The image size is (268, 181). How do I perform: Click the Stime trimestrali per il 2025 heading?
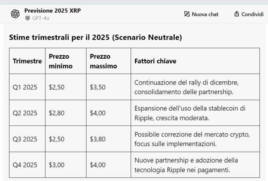point(95,37)
